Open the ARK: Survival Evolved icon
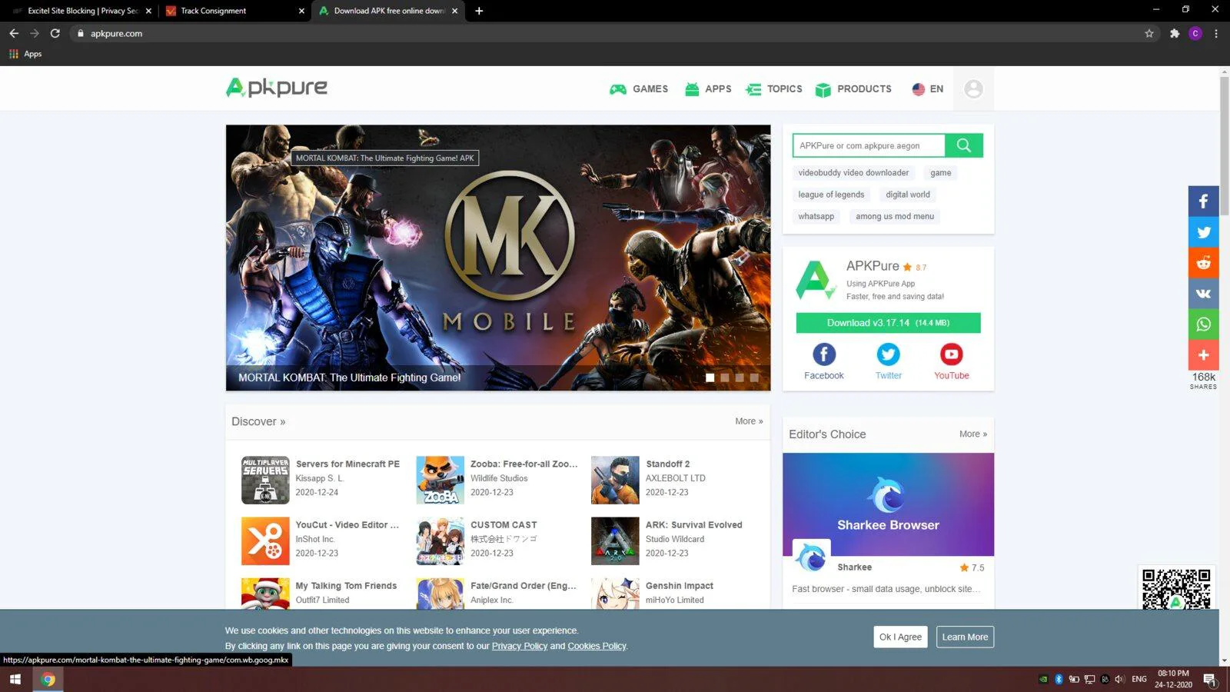Screen dimensions: 1230x692 point(615,541)
